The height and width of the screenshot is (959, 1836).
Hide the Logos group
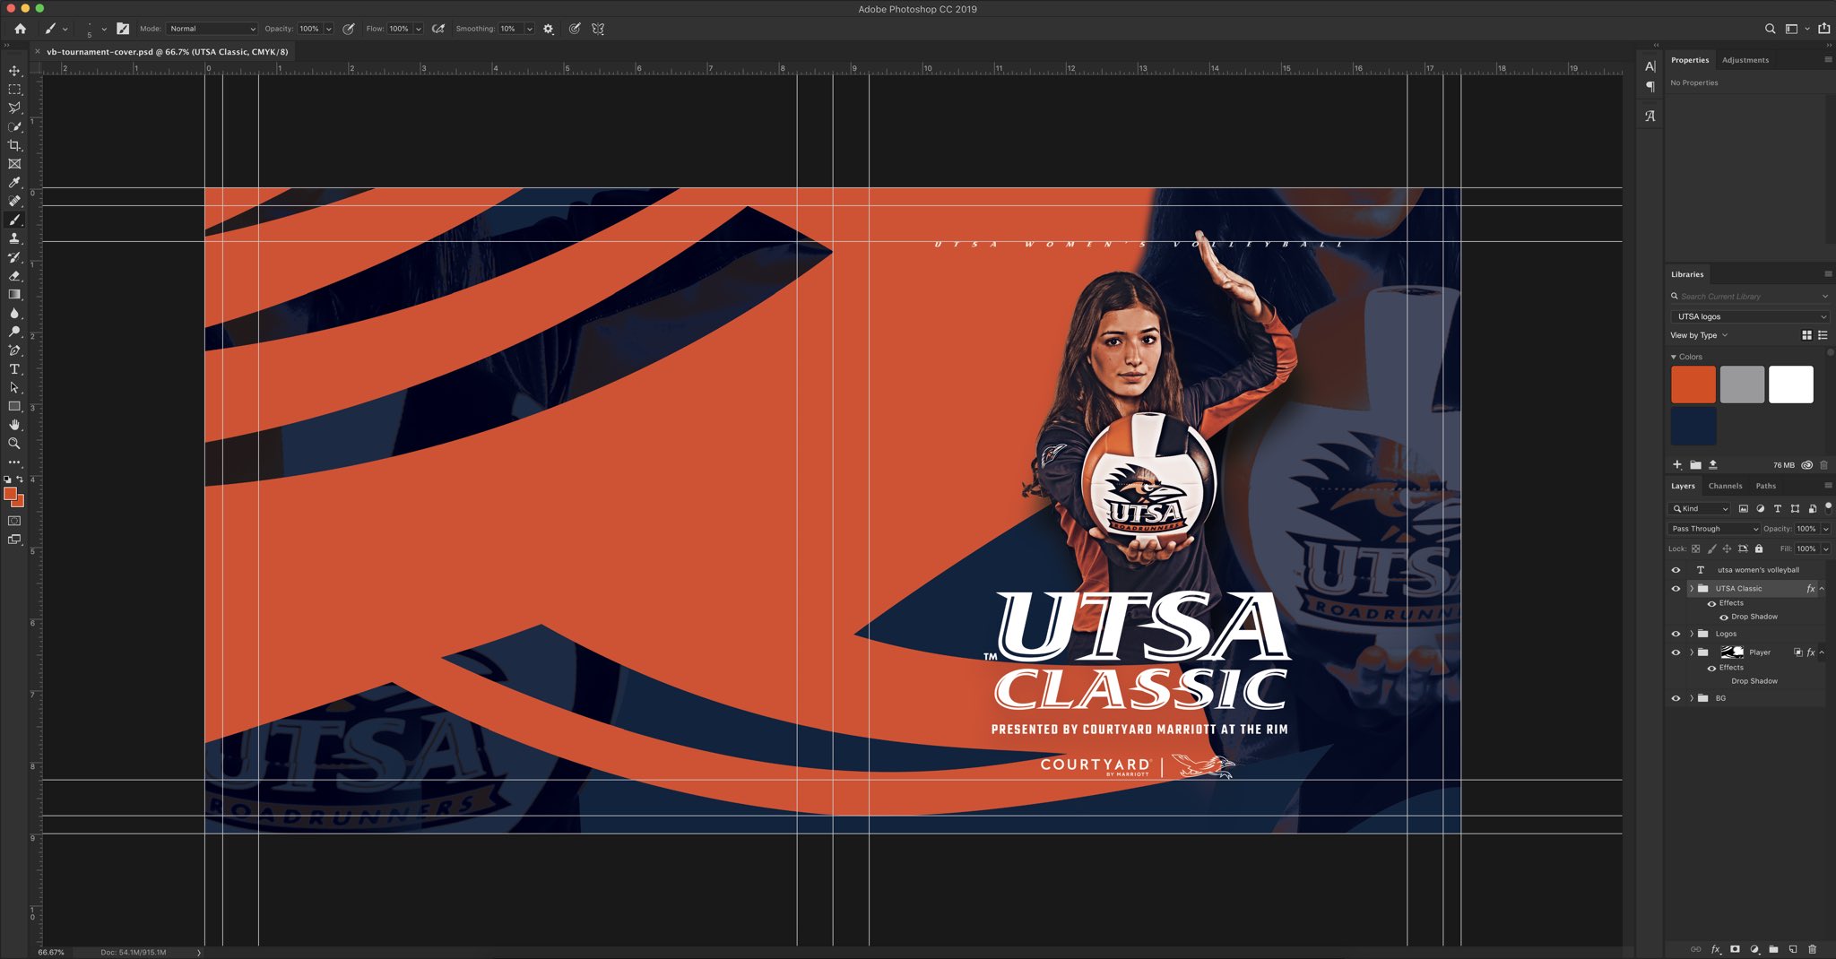pyautogui.click(x=1676, y=634)
